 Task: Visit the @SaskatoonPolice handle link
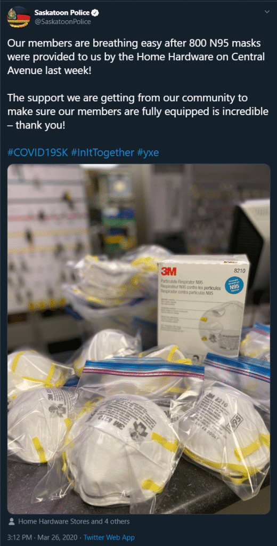coord(63,21)
